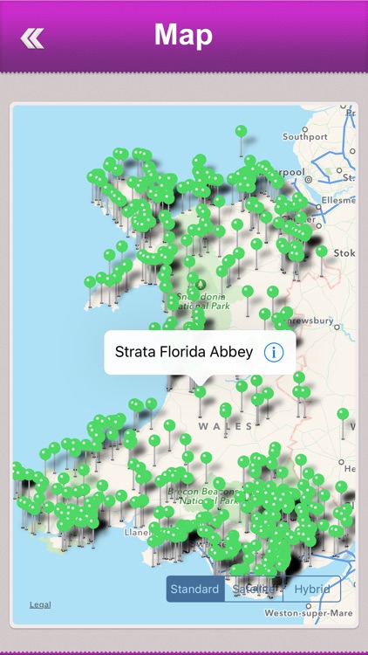This screenshot has height=655, width=368.
Task: Open the Legal link
Action: pyautogui.click(x=40, y=604)
